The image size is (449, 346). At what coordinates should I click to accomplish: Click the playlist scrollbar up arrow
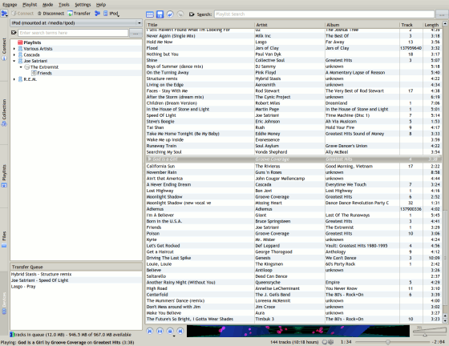coord(445,24)
